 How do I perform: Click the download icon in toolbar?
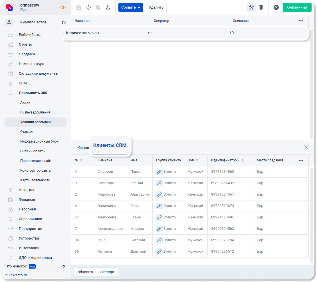[108, 7]
